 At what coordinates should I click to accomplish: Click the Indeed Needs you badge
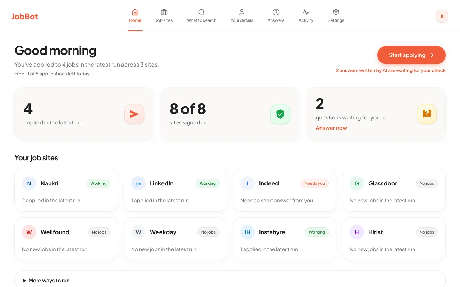coord(314,183)
